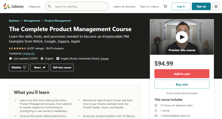
Task: Click the Buy now button
Action: tap(182, 84)
